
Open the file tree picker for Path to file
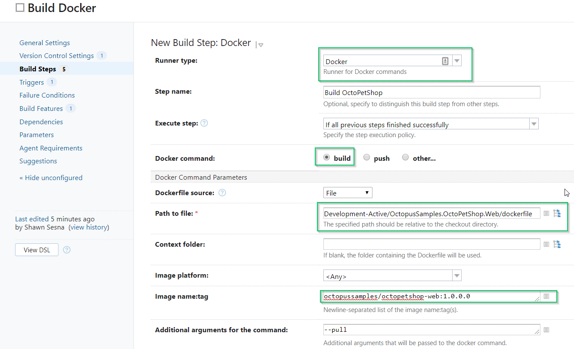(557, 213)
